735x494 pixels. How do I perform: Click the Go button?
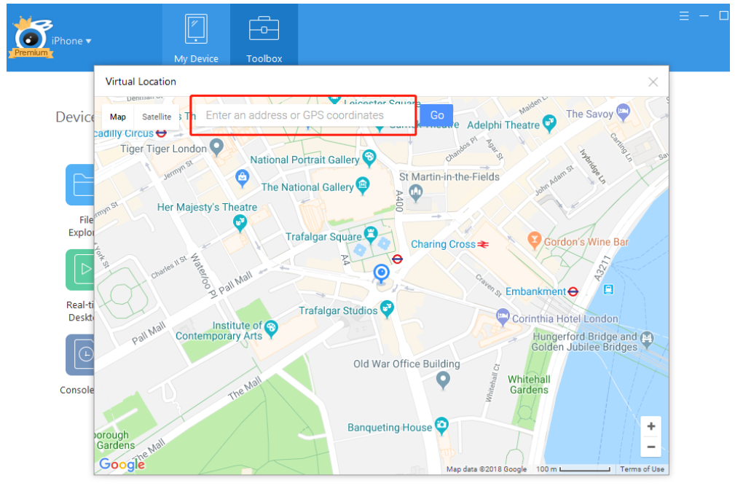437,115
